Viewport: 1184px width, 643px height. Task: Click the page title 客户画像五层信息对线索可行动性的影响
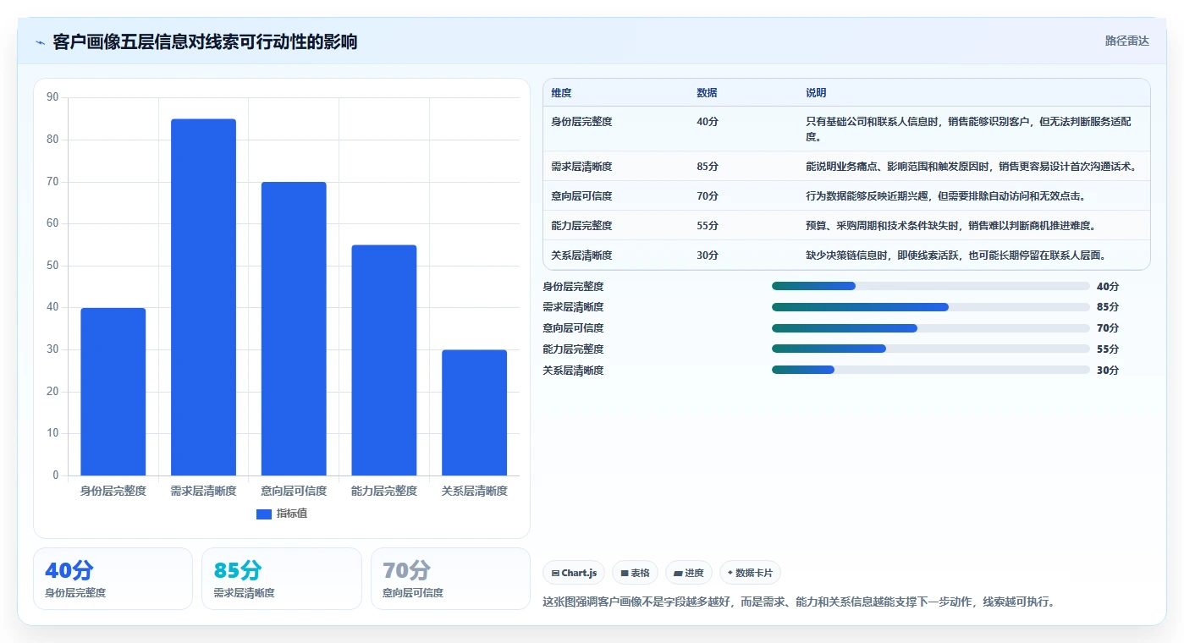205,42
